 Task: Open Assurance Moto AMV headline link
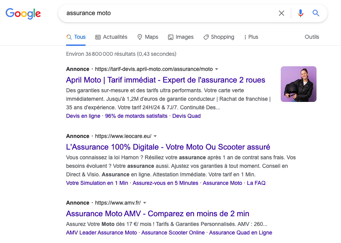pyautogui.click(x=157, y=214)
